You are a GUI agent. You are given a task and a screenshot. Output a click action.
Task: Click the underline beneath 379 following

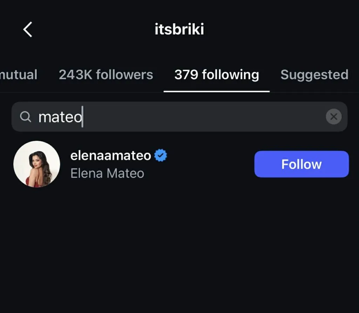pos(217,91)
